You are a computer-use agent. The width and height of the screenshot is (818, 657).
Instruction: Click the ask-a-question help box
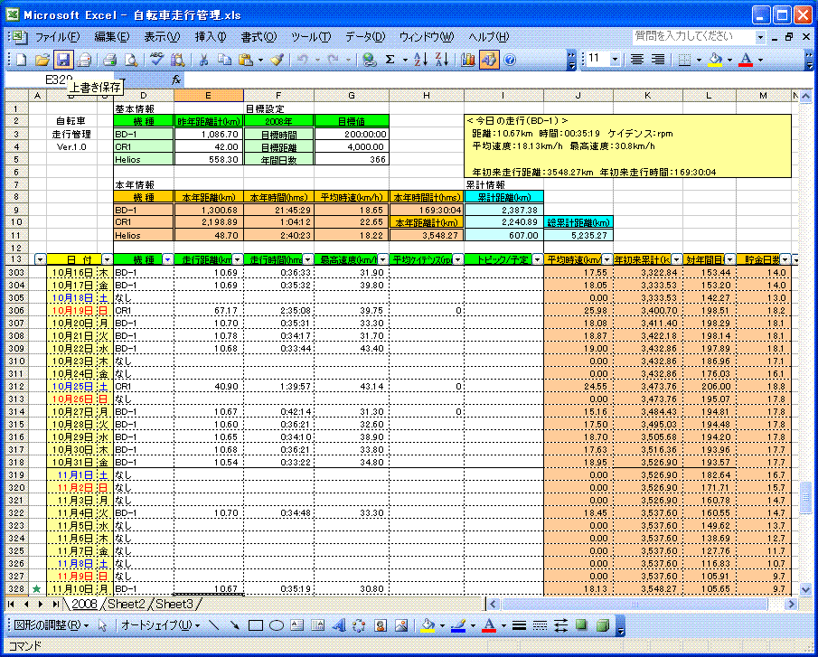(x=694, y=36)
